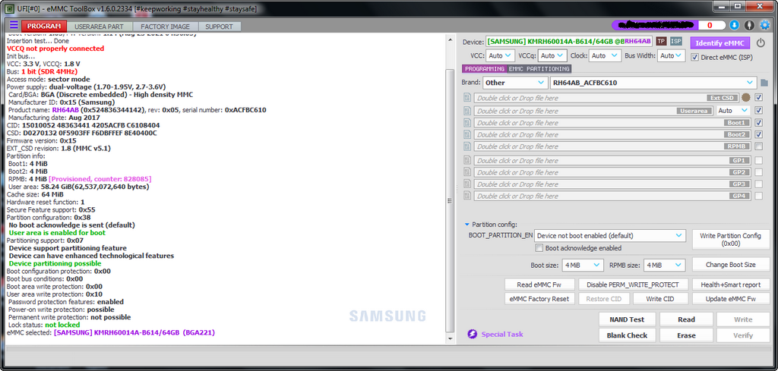778x371 pixels.
Task: Open the Bus Width dropdown
Action: click(672, 56)
